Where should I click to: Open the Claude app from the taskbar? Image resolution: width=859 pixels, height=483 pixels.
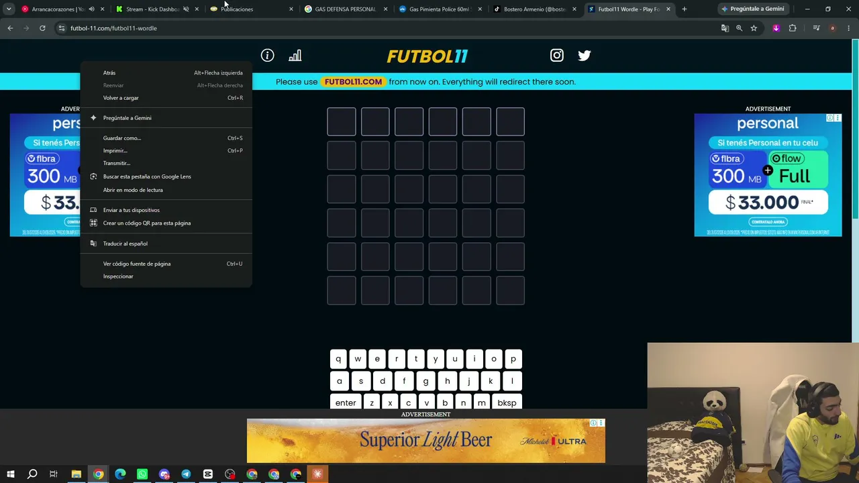(317, 474)
